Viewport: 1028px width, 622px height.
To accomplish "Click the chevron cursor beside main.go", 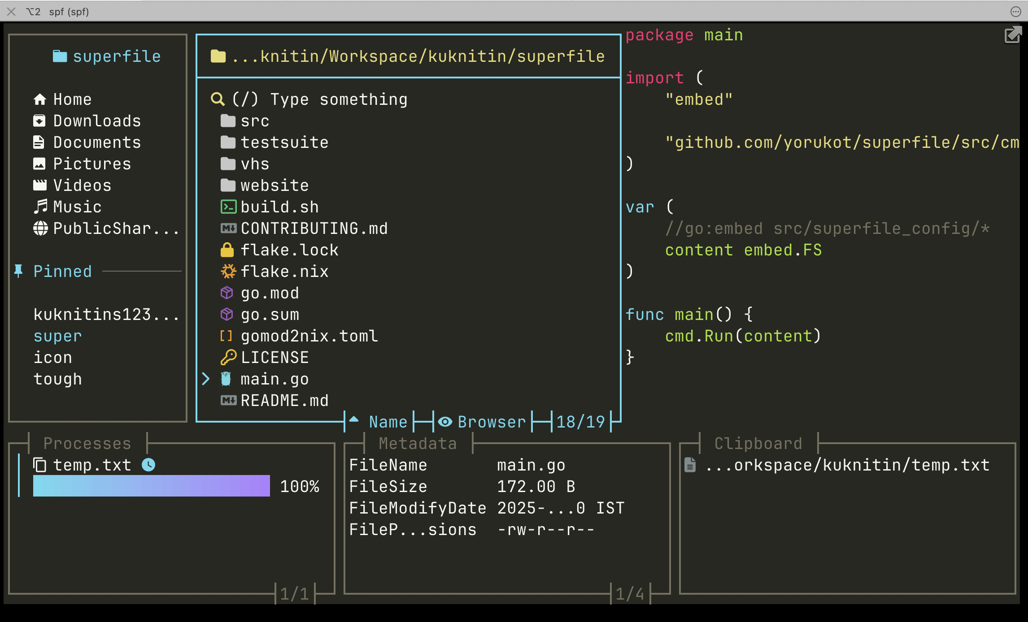I will 206,379.
